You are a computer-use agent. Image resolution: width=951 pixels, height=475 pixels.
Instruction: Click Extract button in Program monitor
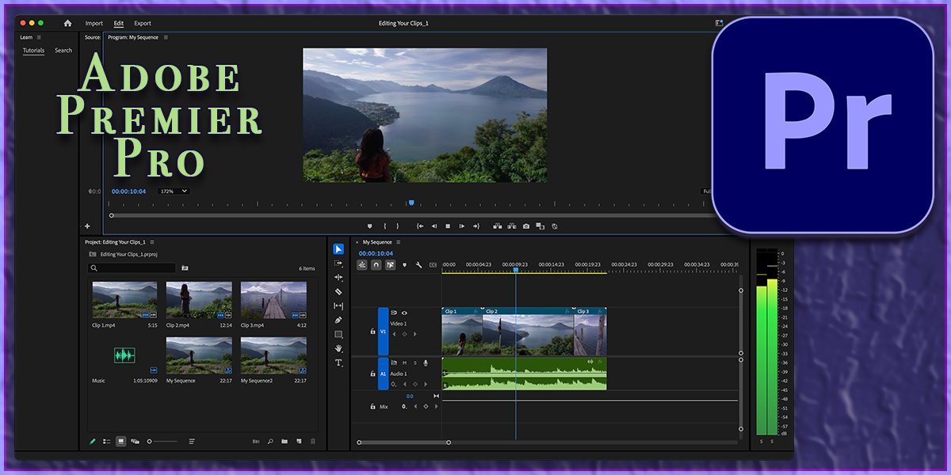(512, 226)
